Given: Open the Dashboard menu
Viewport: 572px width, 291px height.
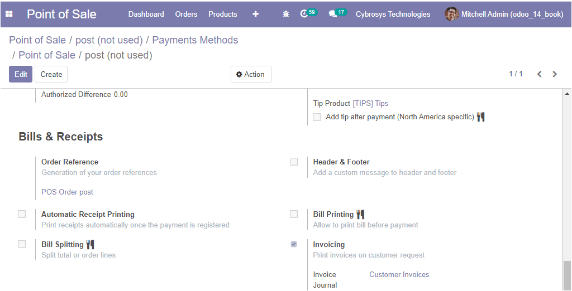Looking at the screenshot, I should 146,14.
